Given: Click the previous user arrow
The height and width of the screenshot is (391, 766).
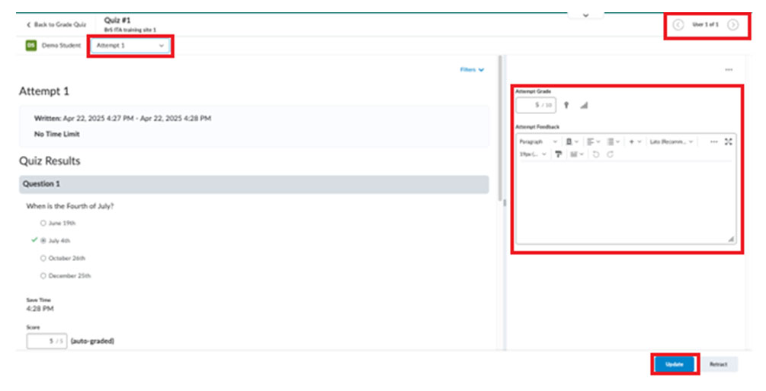Looking at the screenshot, I should coord(678,25).
